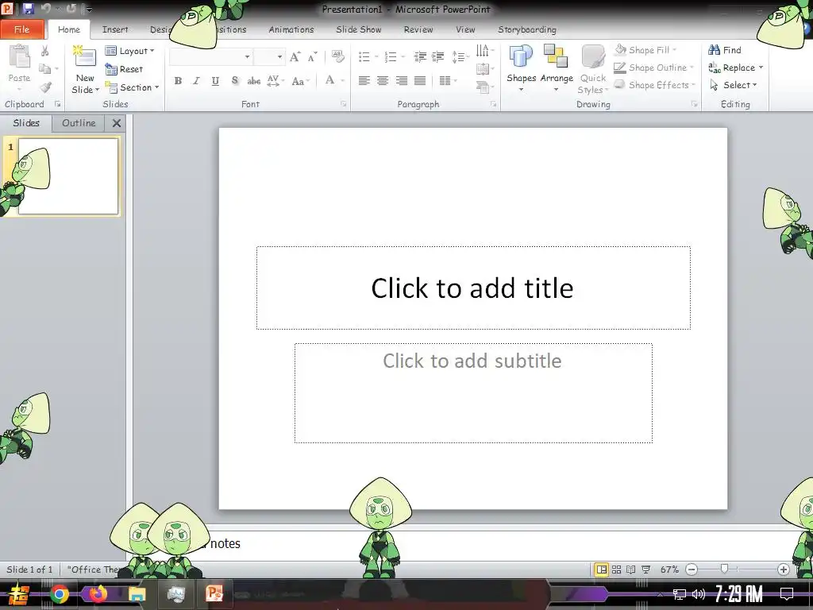
Task: Click the Cut scissors icon
Action: pos(45,51)
